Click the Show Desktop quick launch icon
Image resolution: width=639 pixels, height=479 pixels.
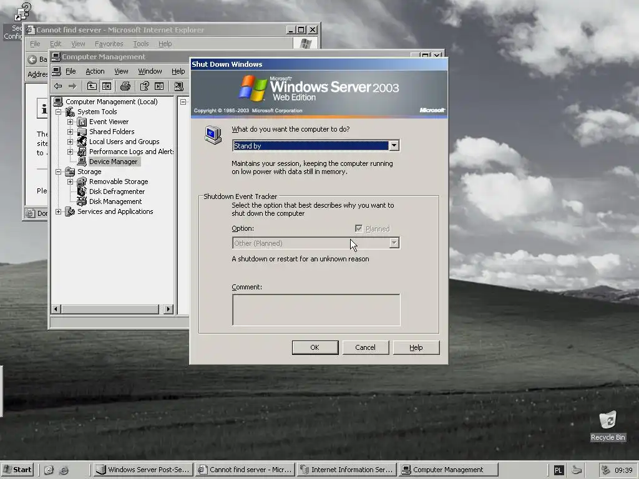tap(49, 470)
